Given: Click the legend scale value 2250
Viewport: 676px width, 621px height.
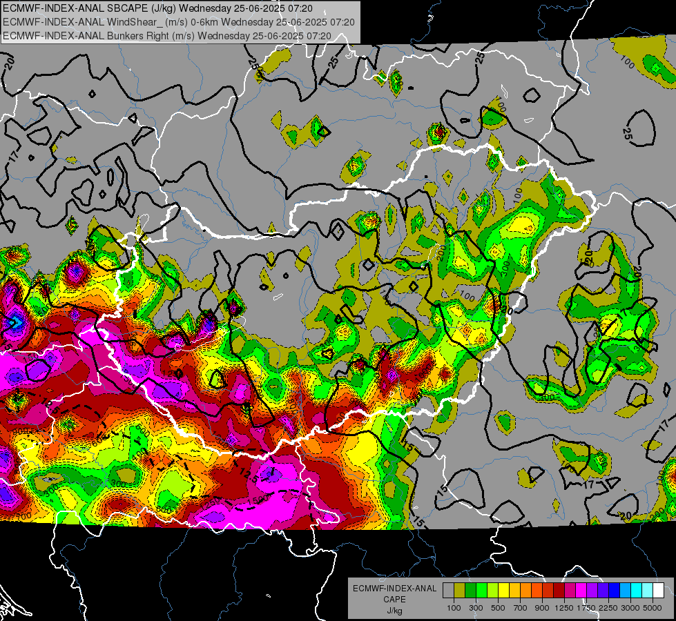Looking at the screenshot, I should click(608, 608).
